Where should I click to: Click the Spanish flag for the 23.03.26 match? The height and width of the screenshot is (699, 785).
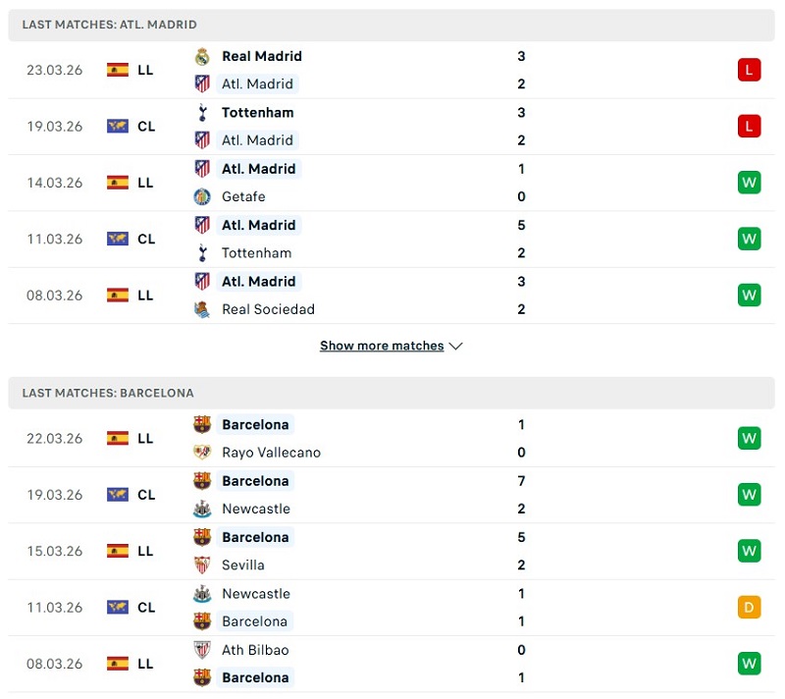[x=119, y=70]
